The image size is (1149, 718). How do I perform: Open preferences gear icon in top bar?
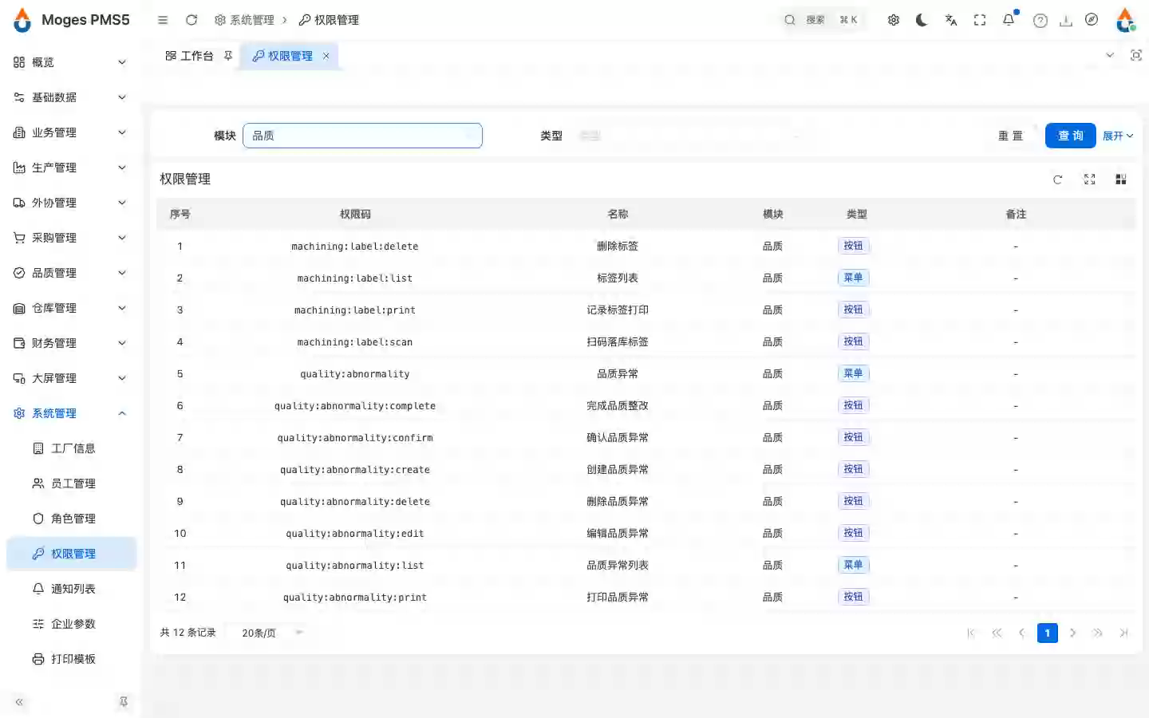[894, 20]
